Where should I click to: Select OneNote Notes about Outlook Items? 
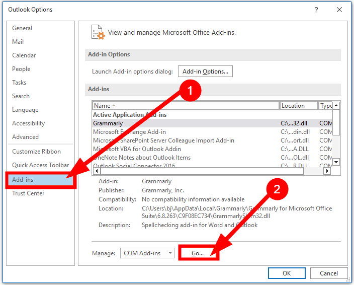click(x=212, y=158)
